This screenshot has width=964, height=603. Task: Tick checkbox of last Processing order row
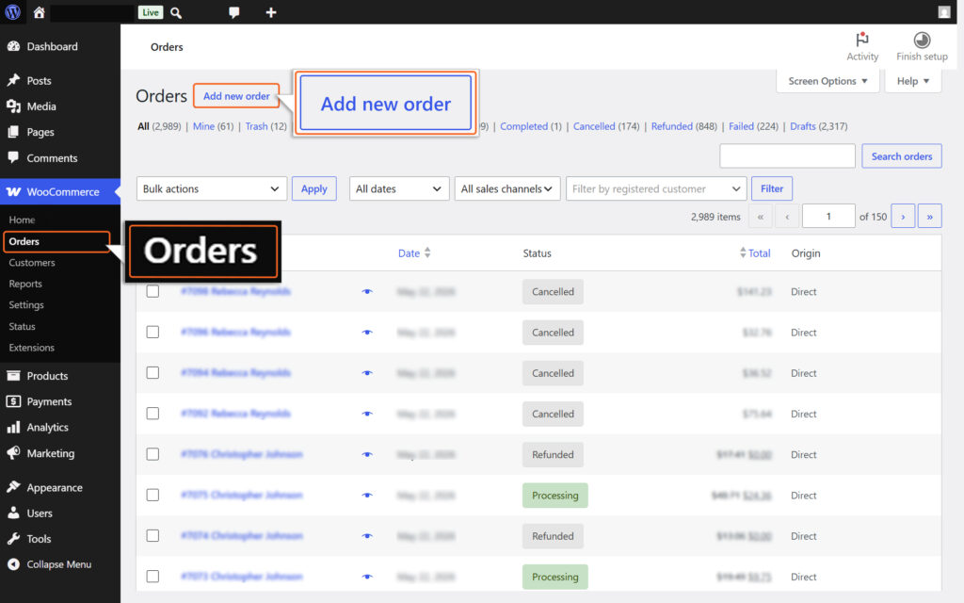tap(153, 576)
